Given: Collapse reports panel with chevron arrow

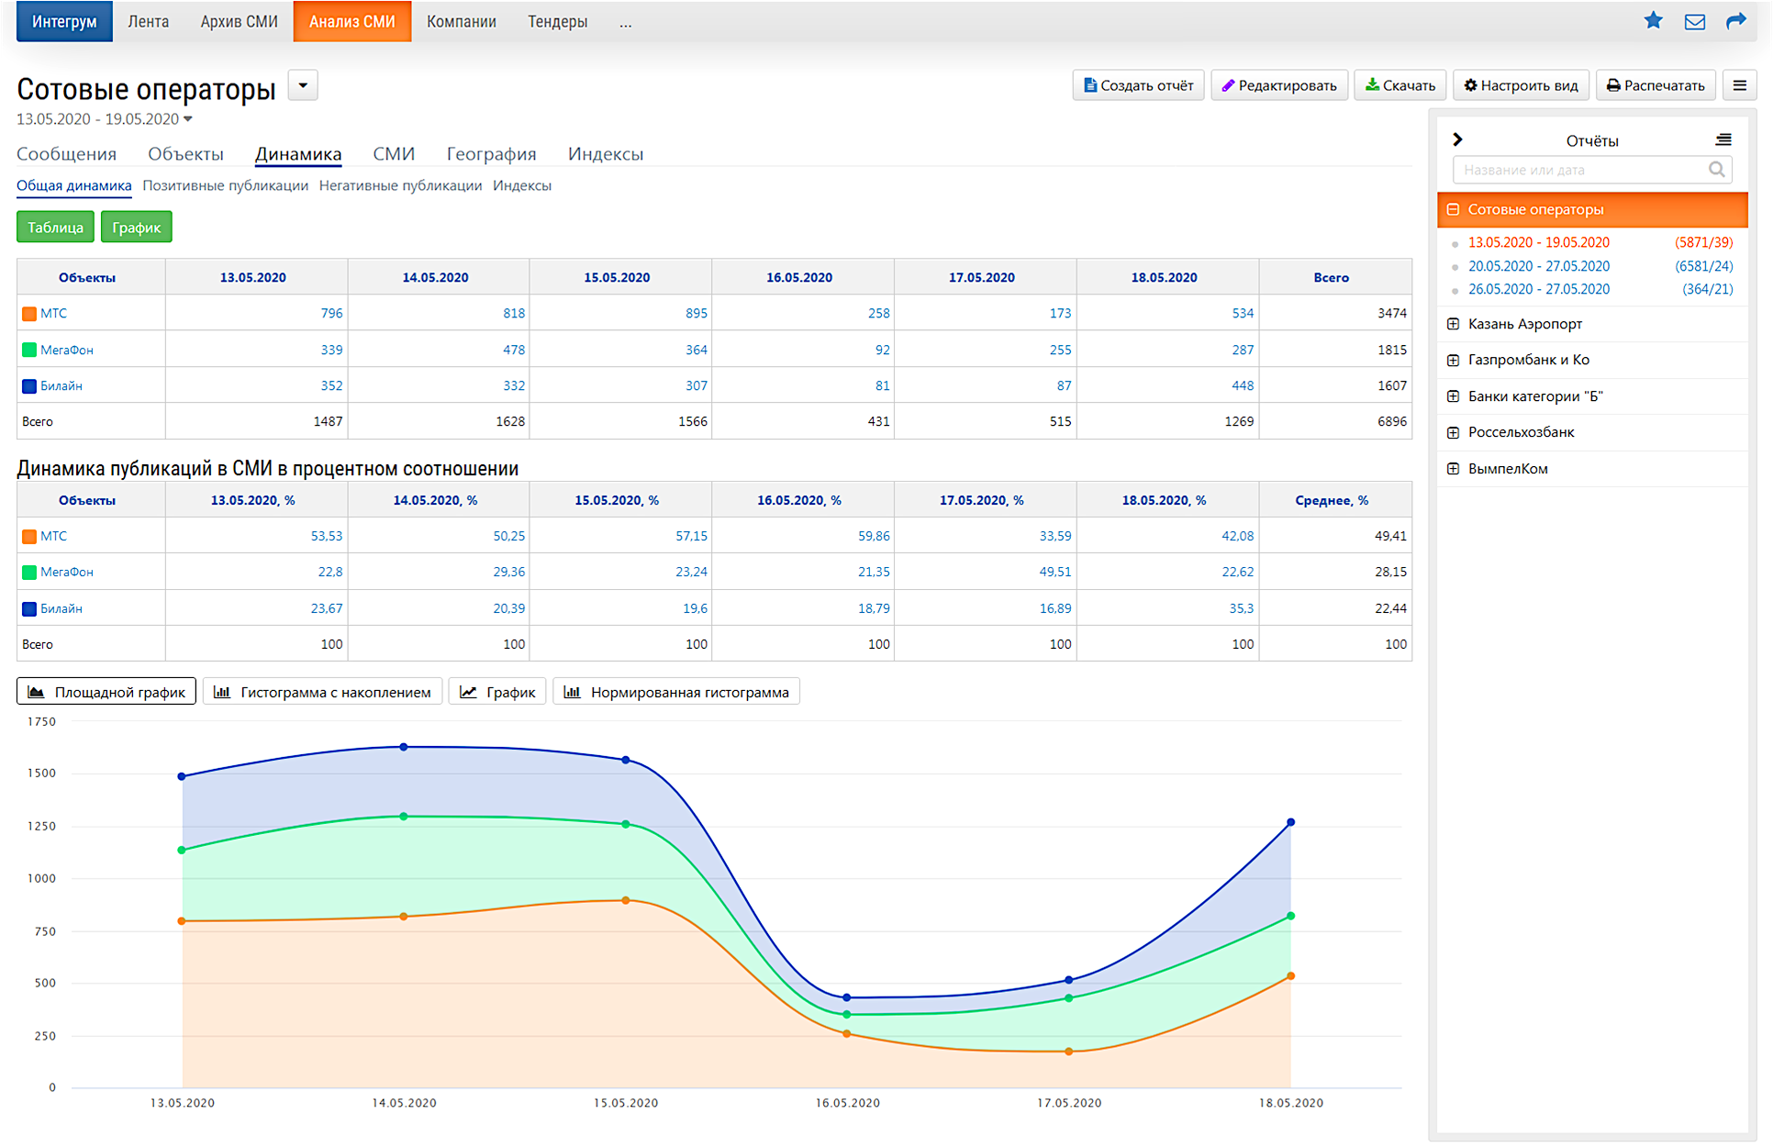Looking at the screenshot, I should point(1457,139).
